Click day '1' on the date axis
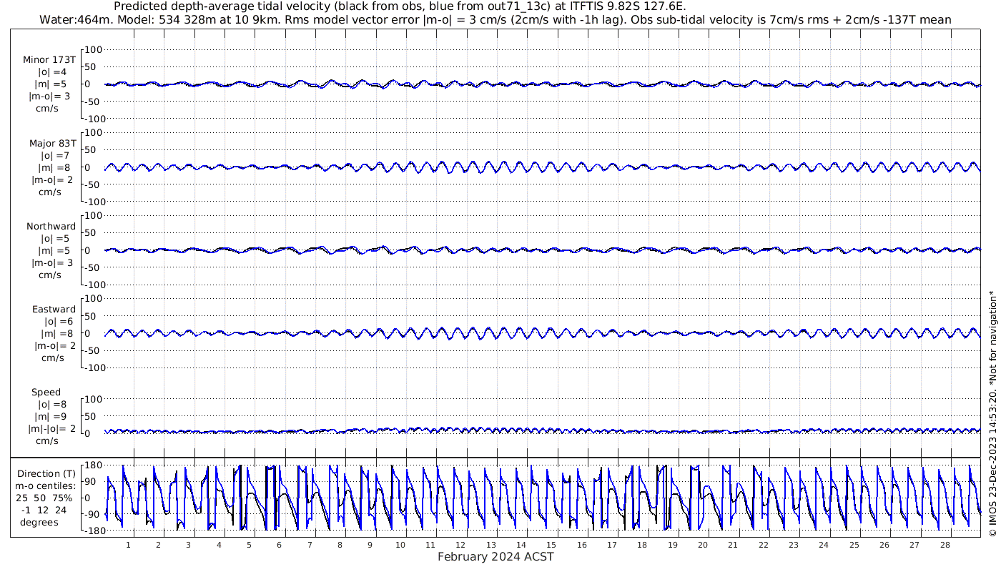 click(x=128, y=544)
